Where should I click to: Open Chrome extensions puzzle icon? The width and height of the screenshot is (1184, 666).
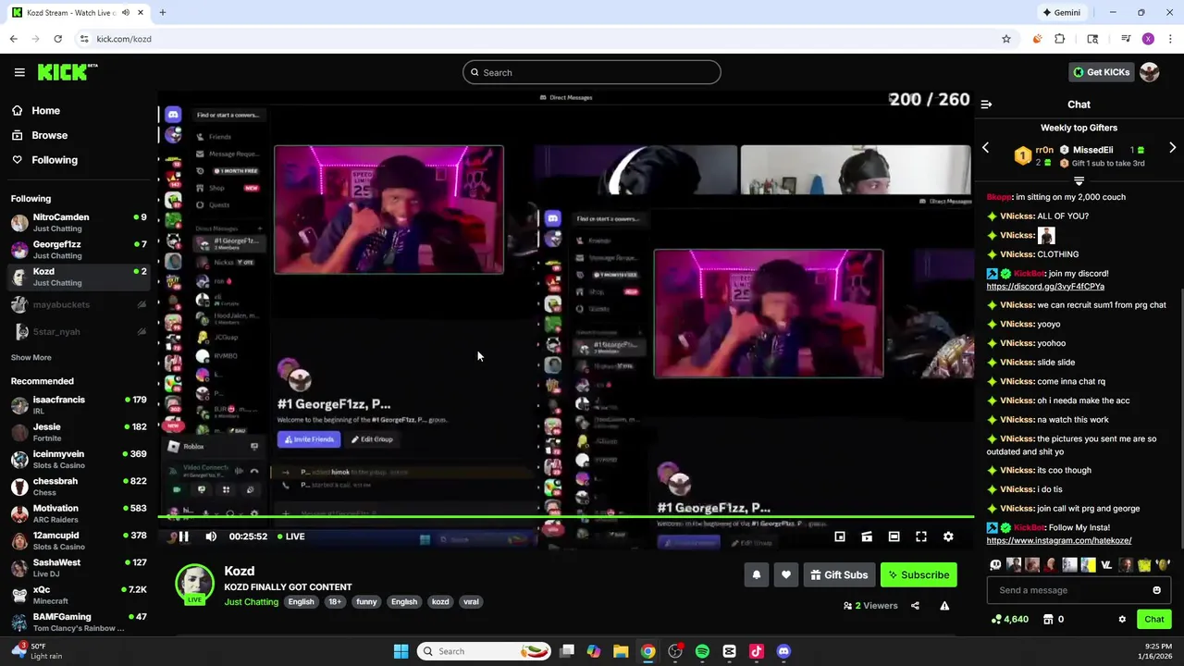[x=1060, y=39]
